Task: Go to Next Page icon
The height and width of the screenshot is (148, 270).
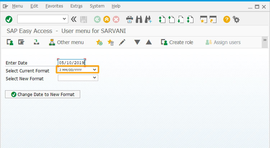Action: 180,19
